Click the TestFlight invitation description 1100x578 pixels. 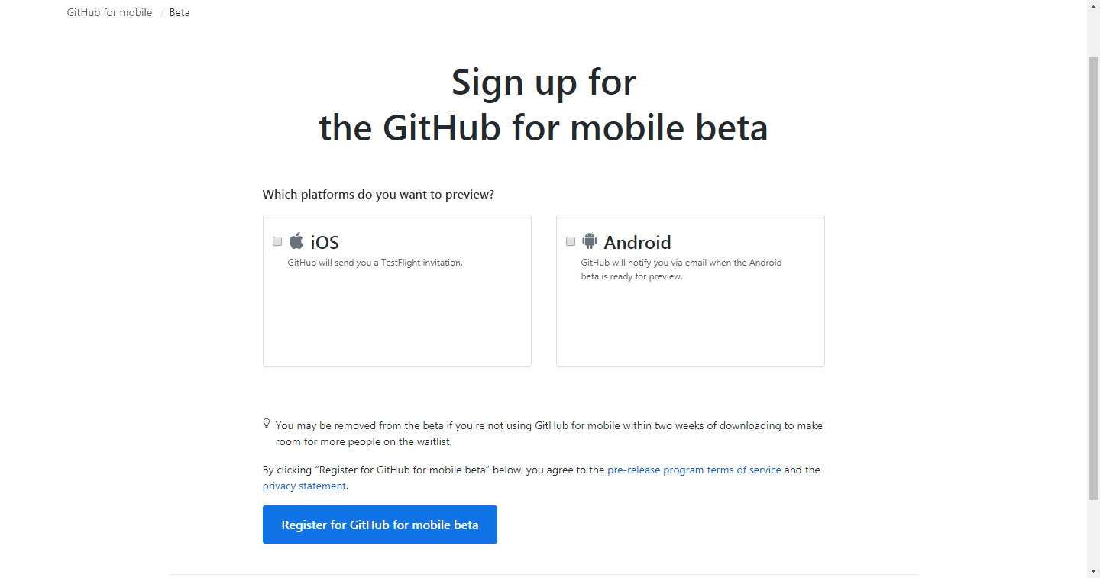(375, 263)
